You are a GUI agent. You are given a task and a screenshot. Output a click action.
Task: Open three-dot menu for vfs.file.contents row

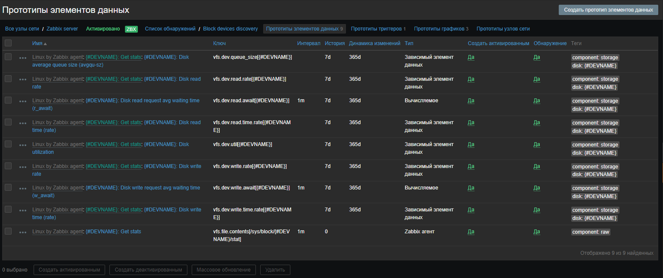(x=23, y=232)
